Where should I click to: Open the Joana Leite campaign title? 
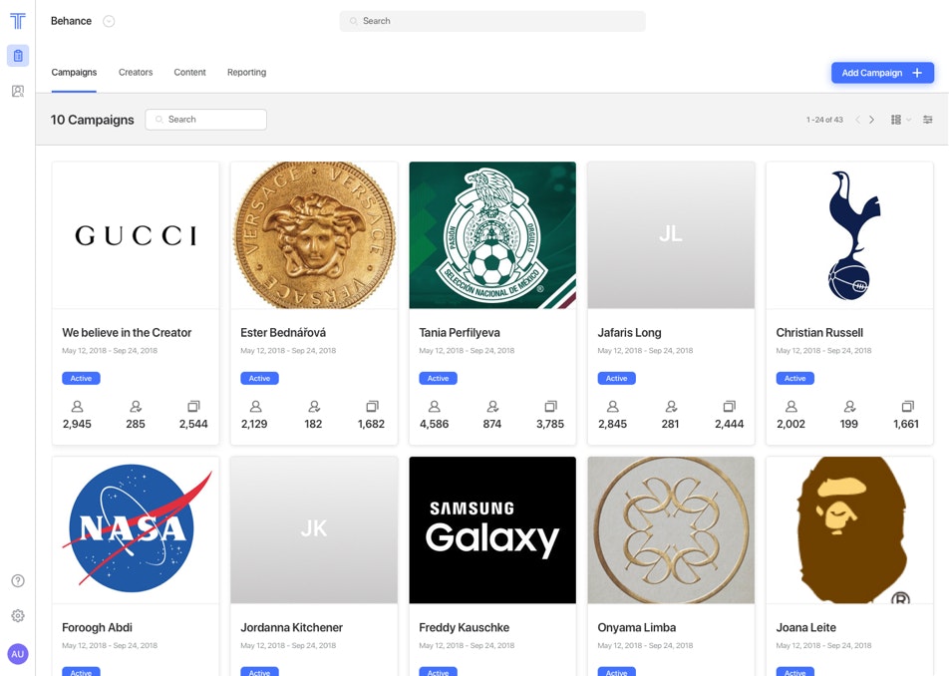click(x=806, y=627)
